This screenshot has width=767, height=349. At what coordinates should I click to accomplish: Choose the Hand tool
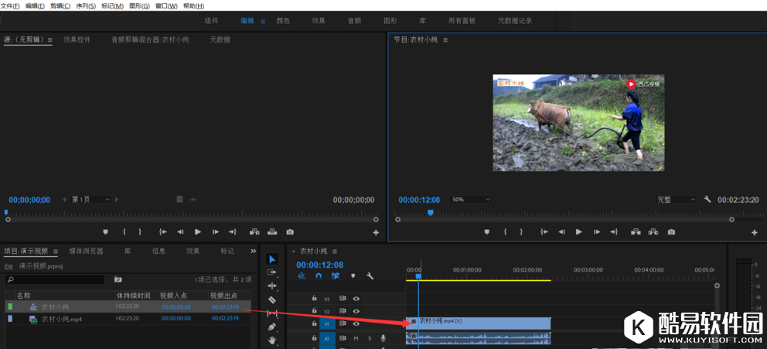(272, 340)
